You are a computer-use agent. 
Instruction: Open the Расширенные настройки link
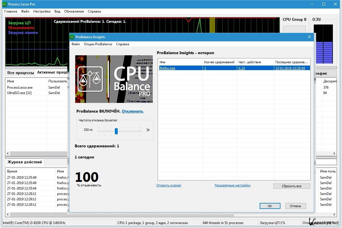click(232, 185)
